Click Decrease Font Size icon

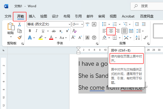[x=80, y=38]
